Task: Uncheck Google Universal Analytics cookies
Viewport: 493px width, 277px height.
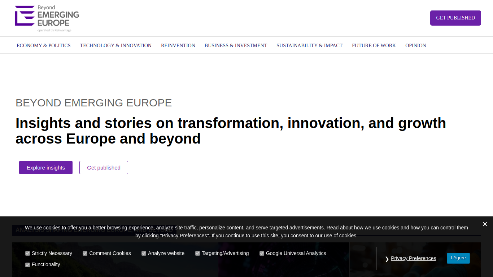Action: pyautogui.click(x=262, y=254)
